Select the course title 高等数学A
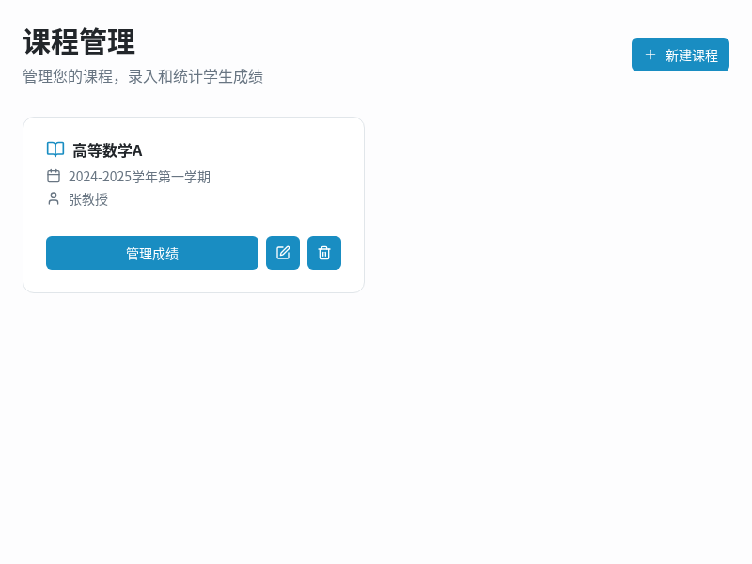752x564 pixels. 106,149
